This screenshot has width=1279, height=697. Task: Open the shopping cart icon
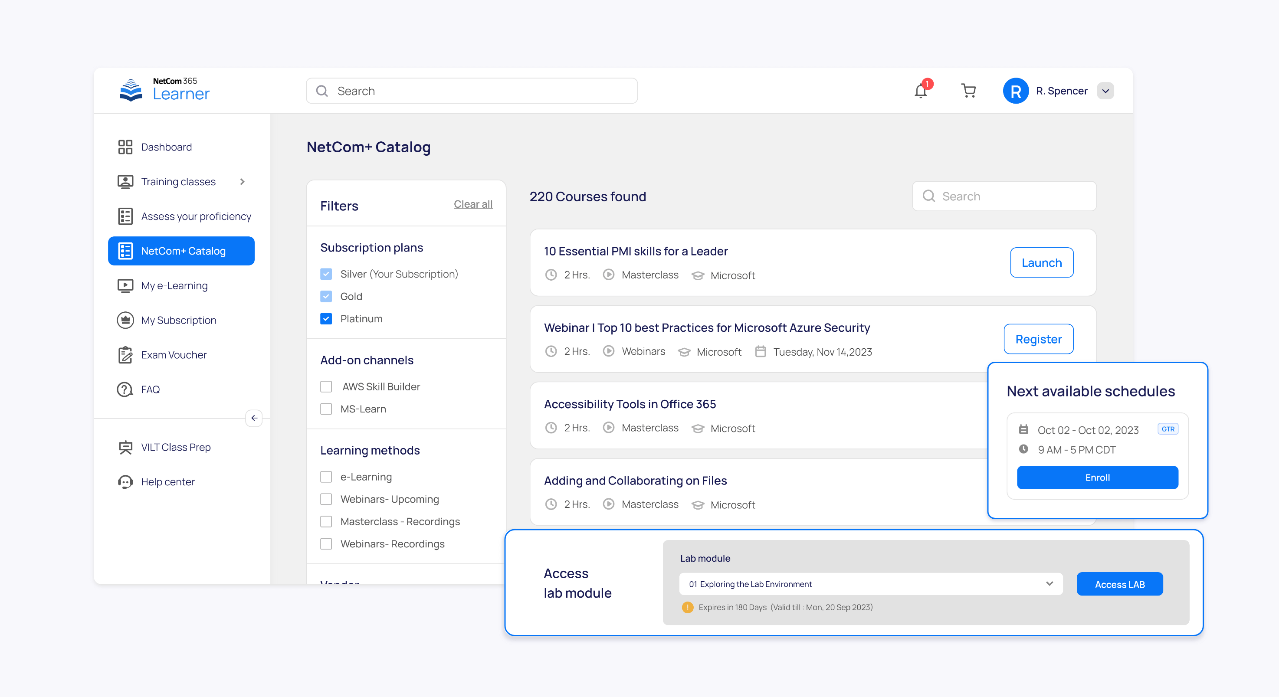(968, 91)
